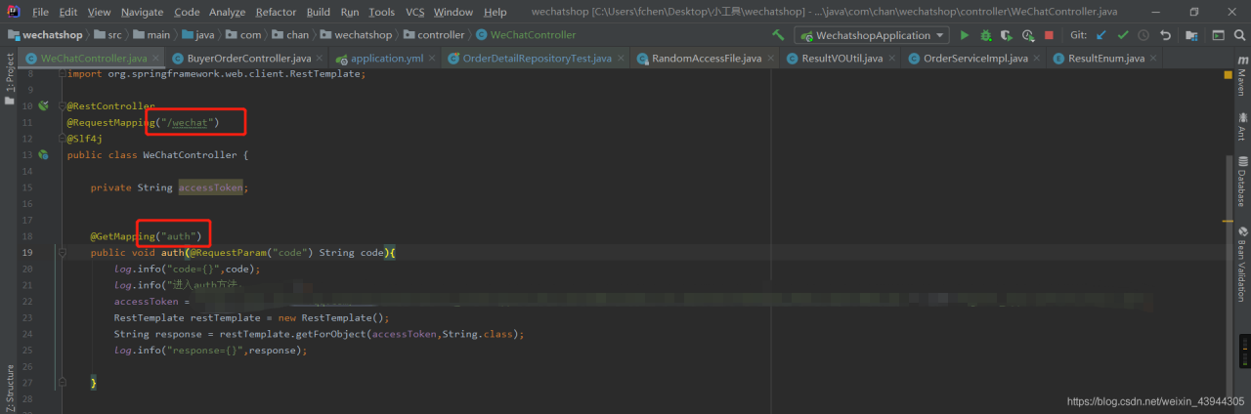
Task: Click the IntelliJ IDEA logo icon
Action: (x=14, y=12)
